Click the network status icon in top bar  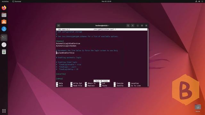click(x=196, y=1)
